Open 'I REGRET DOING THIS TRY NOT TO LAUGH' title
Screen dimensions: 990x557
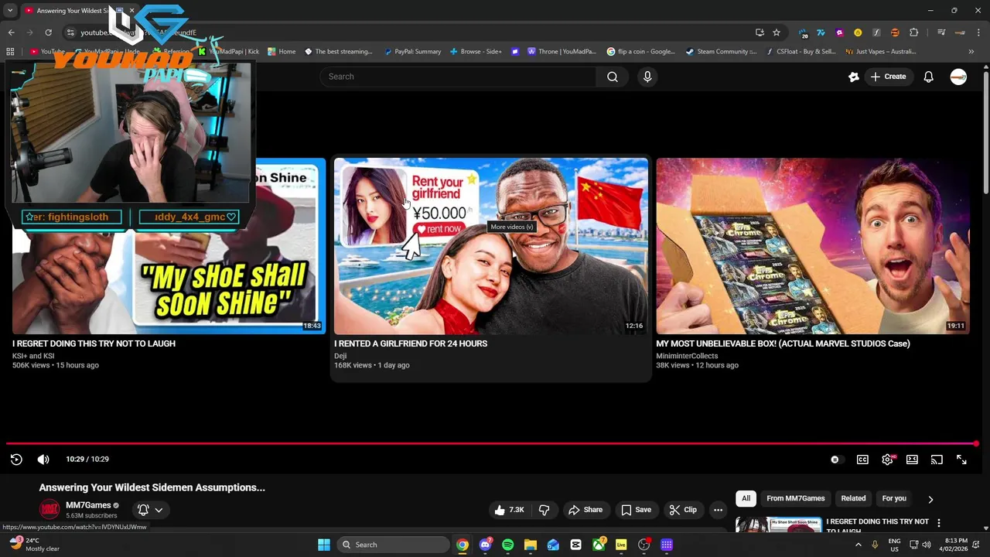coord(94,343)
